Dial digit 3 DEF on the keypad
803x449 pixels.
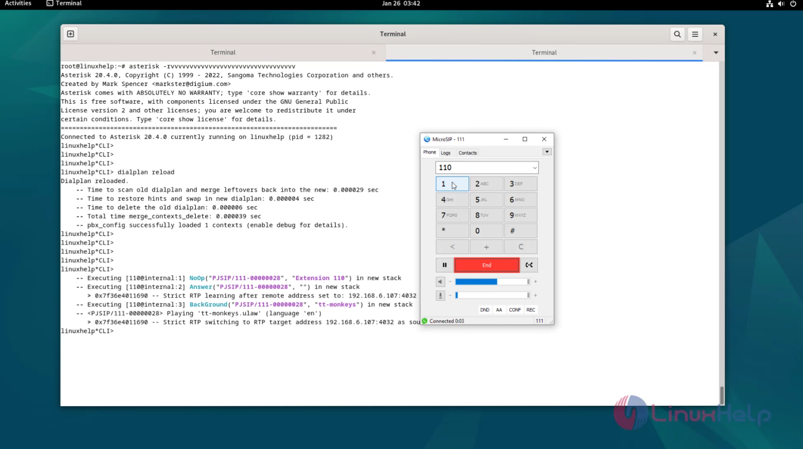coord(520,184)
